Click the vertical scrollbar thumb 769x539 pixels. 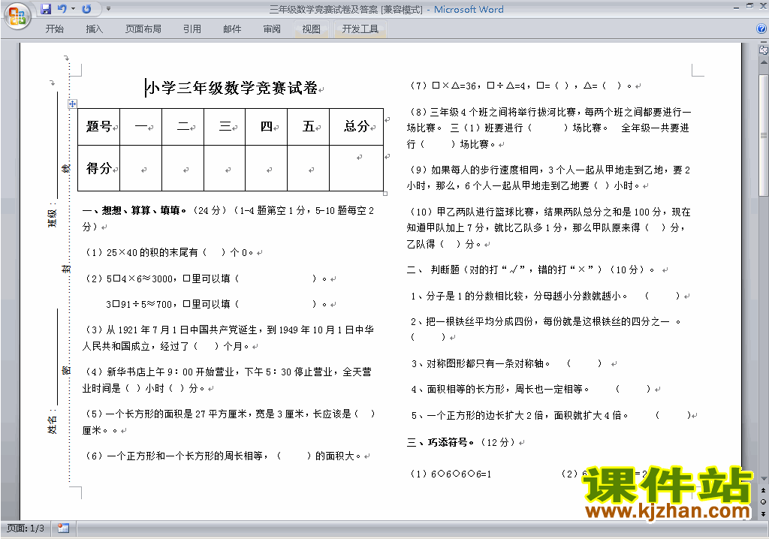tap(764, 136)
